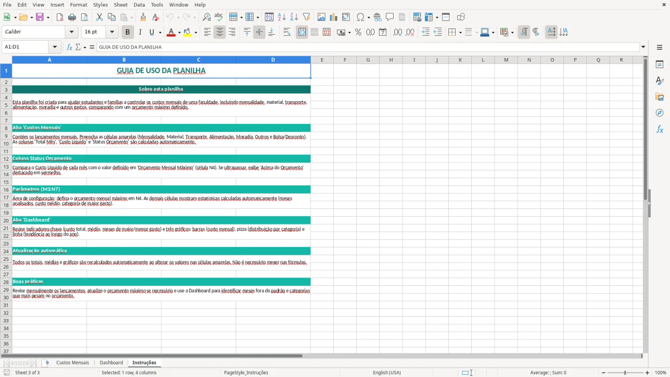Click Export as PDF icon

click(x=60, y=17)
